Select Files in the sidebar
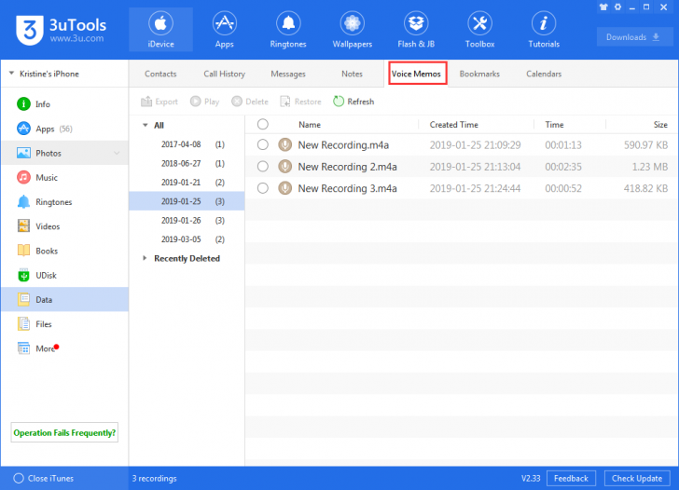 [x=65, y=324]
